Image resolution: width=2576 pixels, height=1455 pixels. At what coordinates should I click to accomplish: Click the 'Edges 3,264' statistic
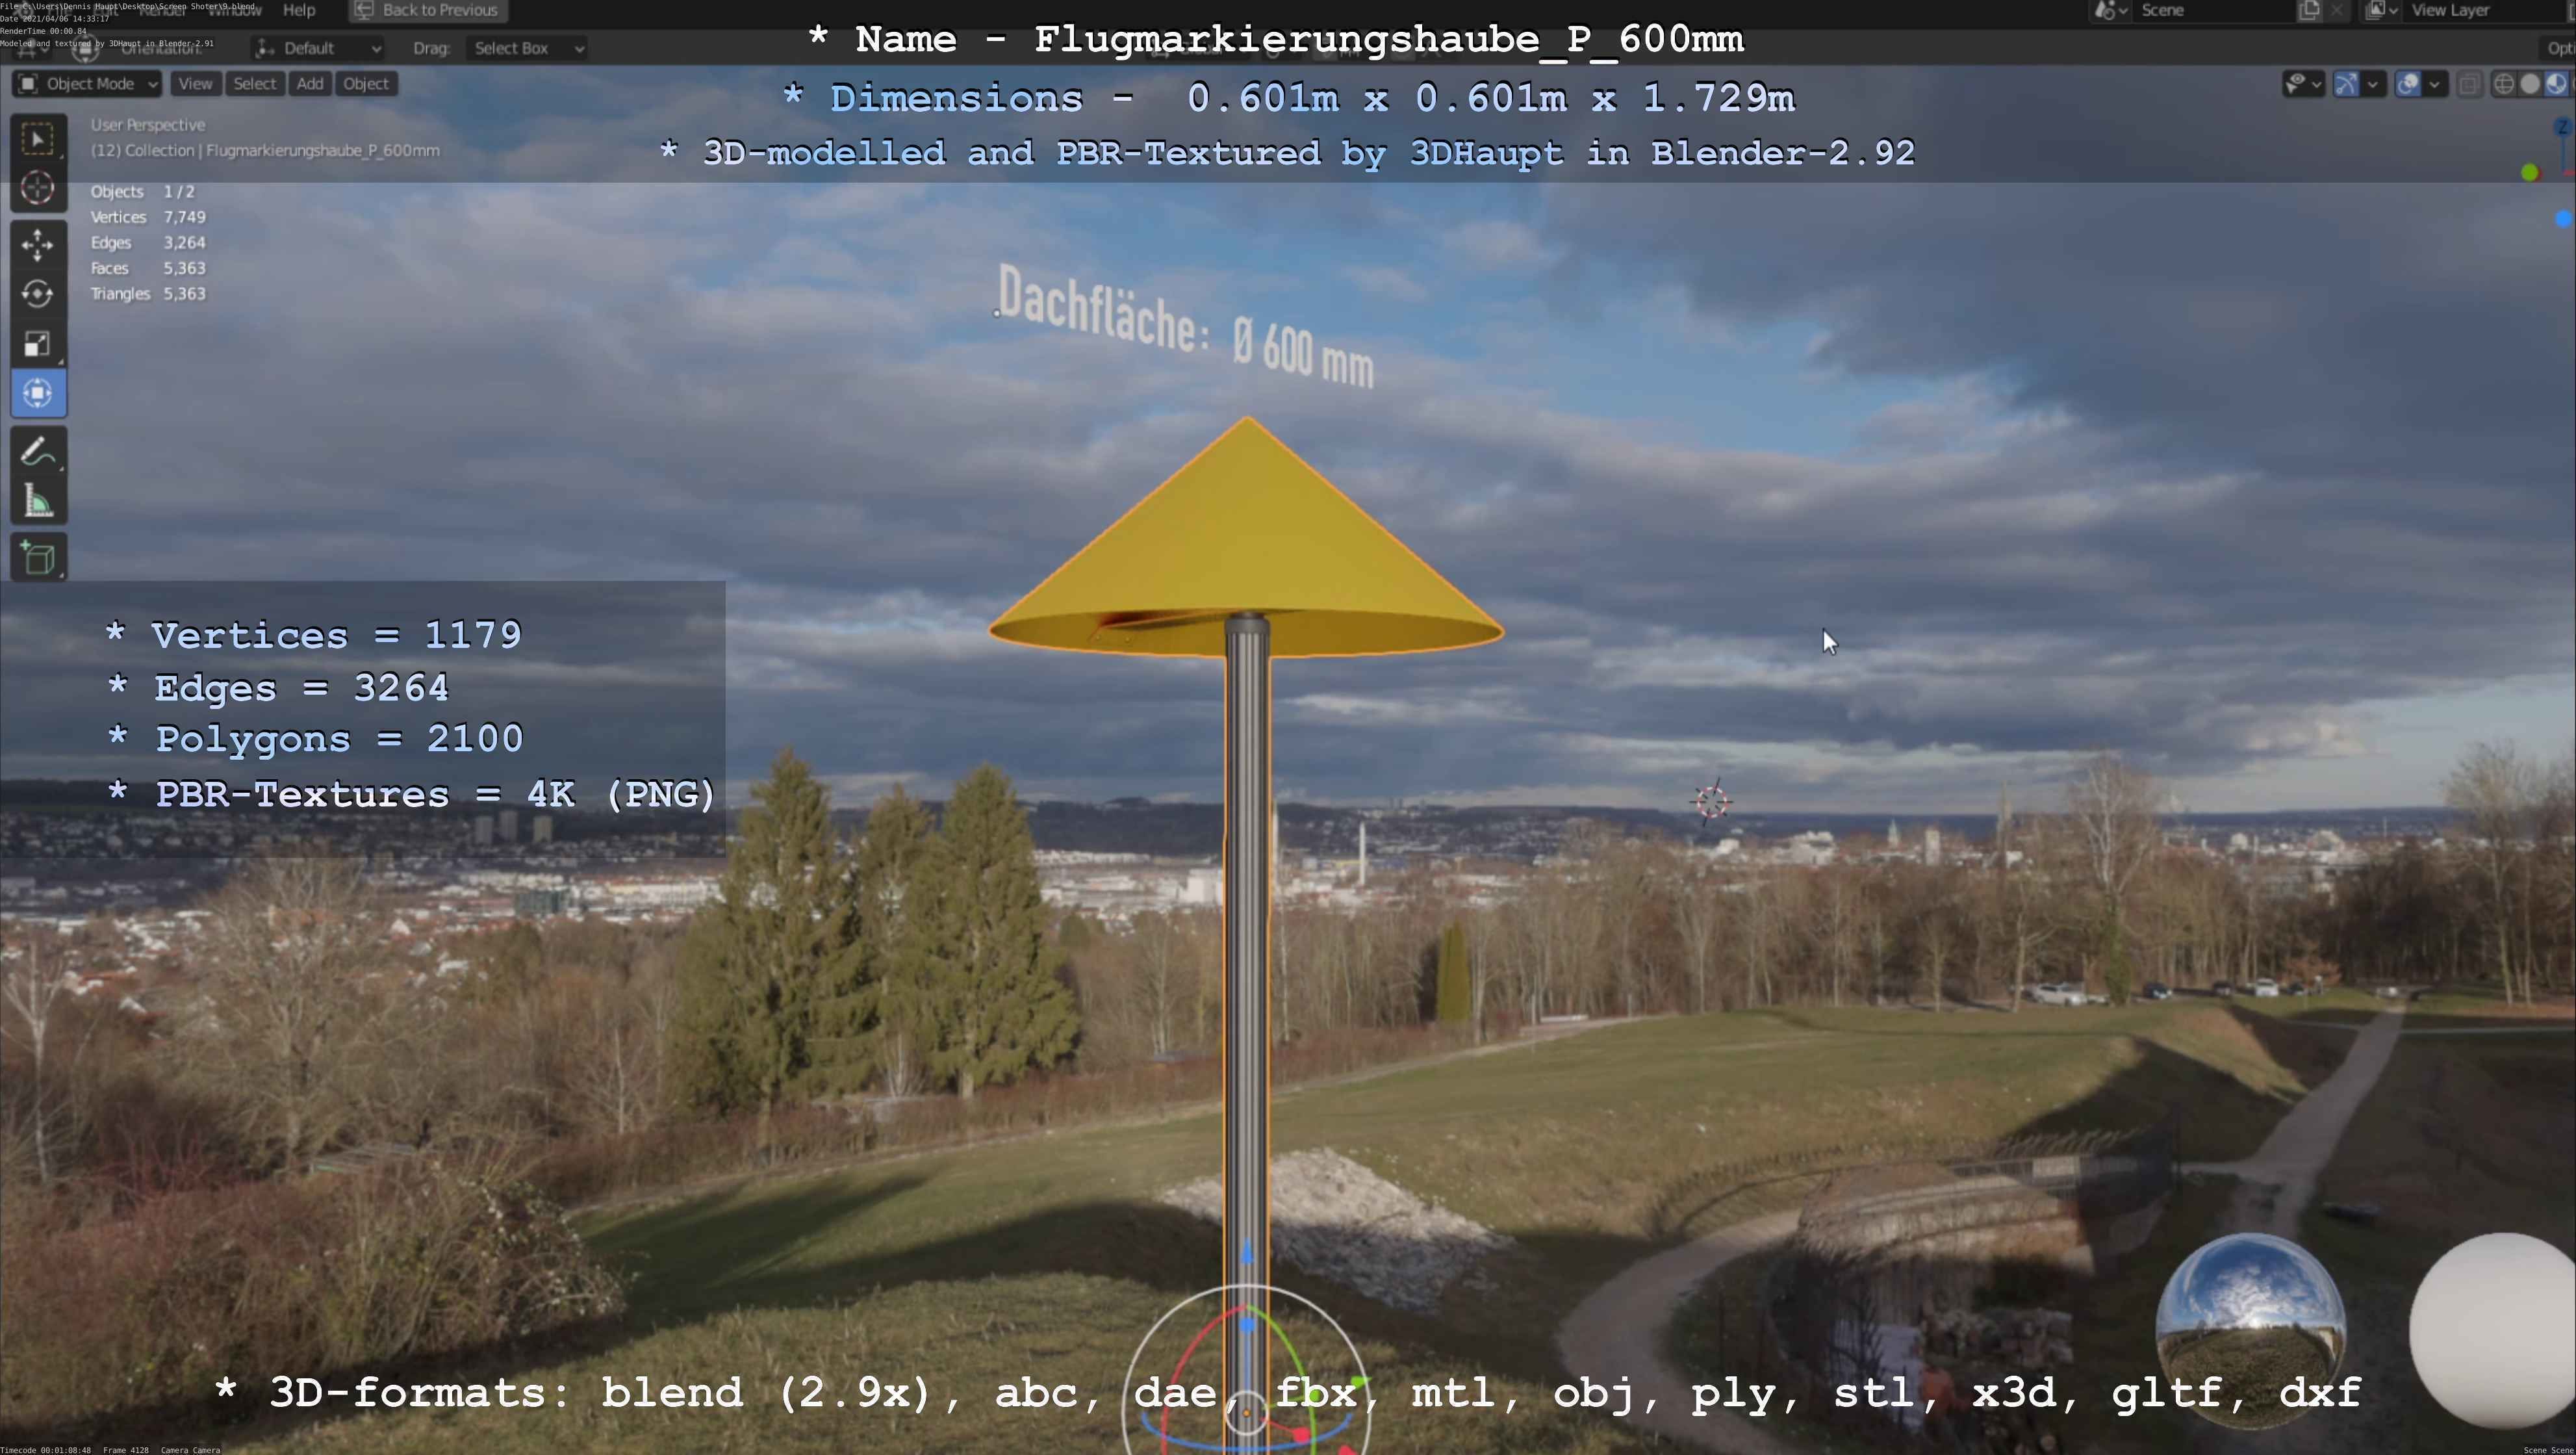point(148,243)
